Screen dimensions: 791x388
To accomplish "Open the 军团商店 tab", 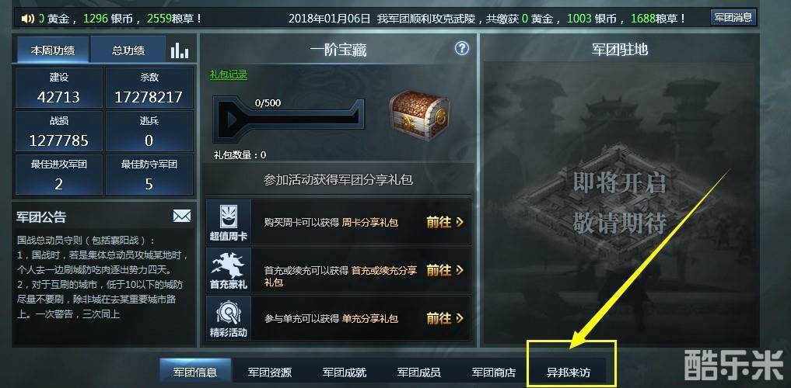I will pos(493,372).
